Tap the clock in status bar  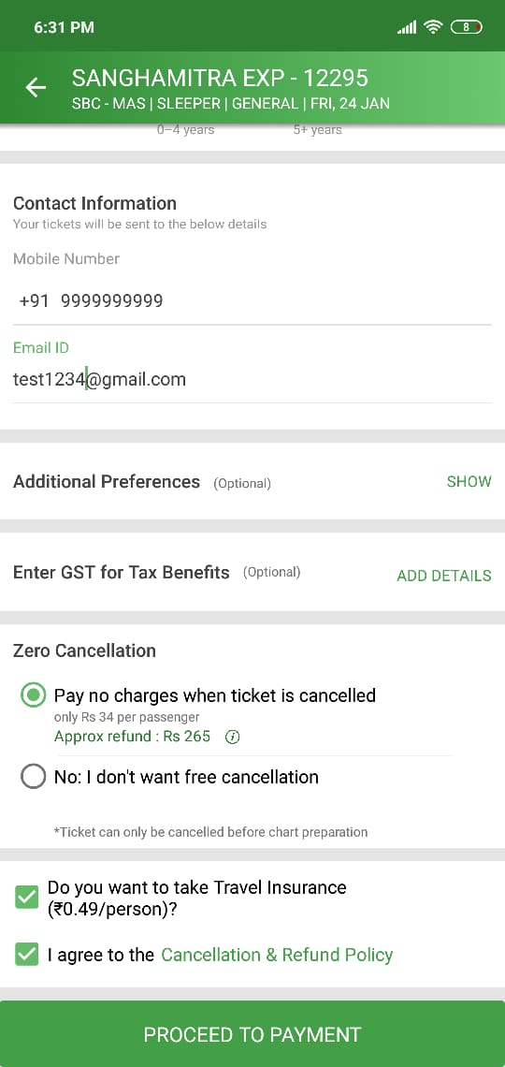64,28
